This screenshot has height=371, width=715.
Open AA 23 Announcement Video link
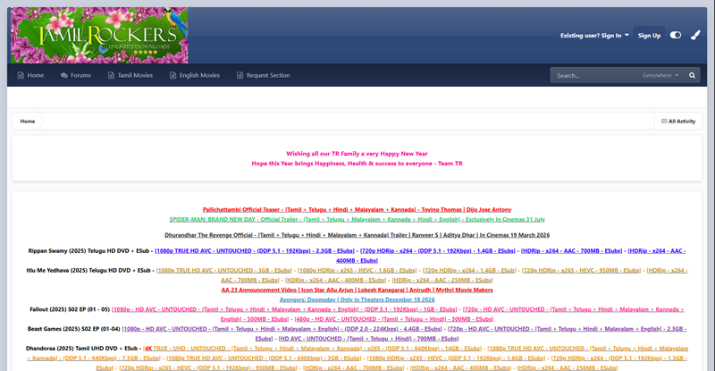pyautogui.click(x=357, y=290)
